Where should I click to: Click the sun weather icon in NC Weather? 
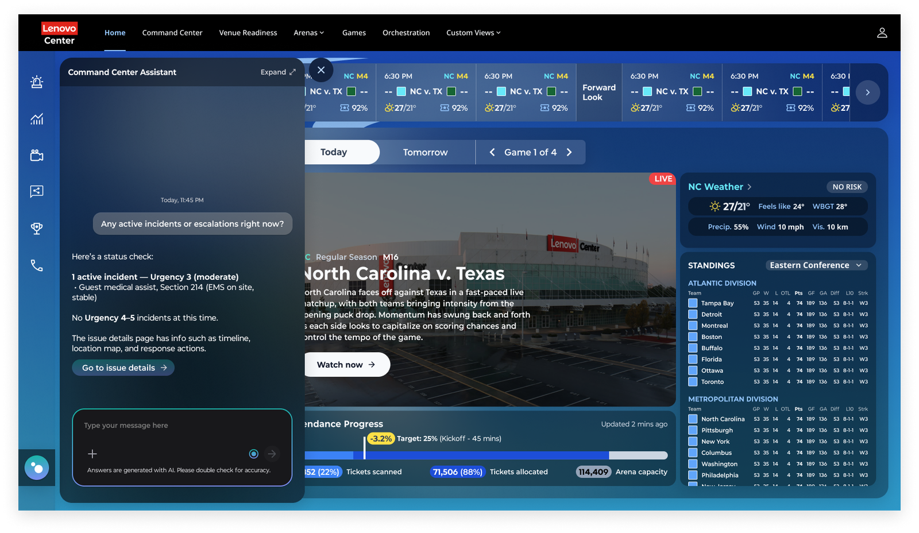tap(715, 206)
